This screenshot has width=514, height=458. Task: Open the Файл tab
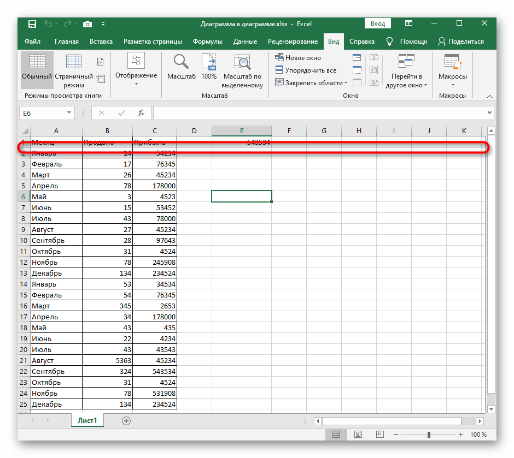(32, 41)
